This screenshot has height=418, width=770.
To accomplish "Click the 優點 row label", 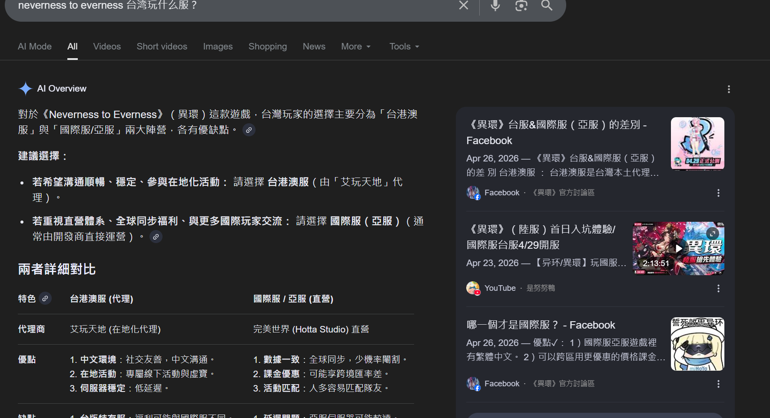I will tap(27, 359).
